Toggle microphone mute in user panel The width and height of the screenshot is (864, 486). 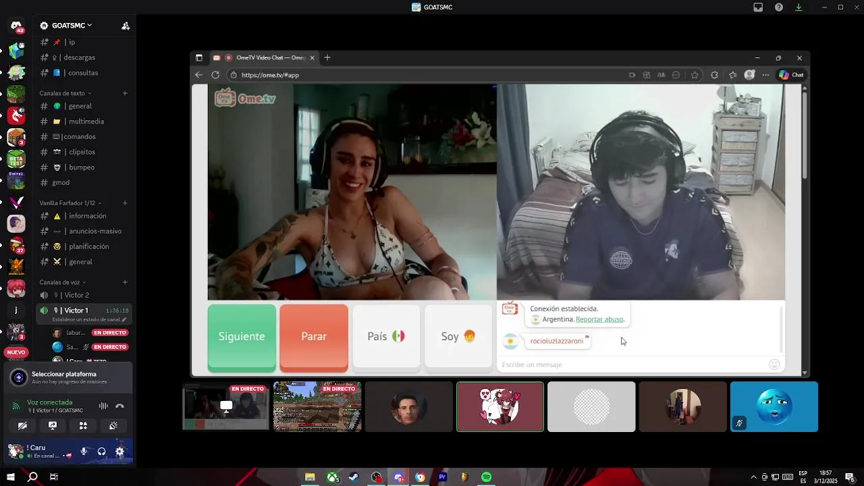click(84, 452)
